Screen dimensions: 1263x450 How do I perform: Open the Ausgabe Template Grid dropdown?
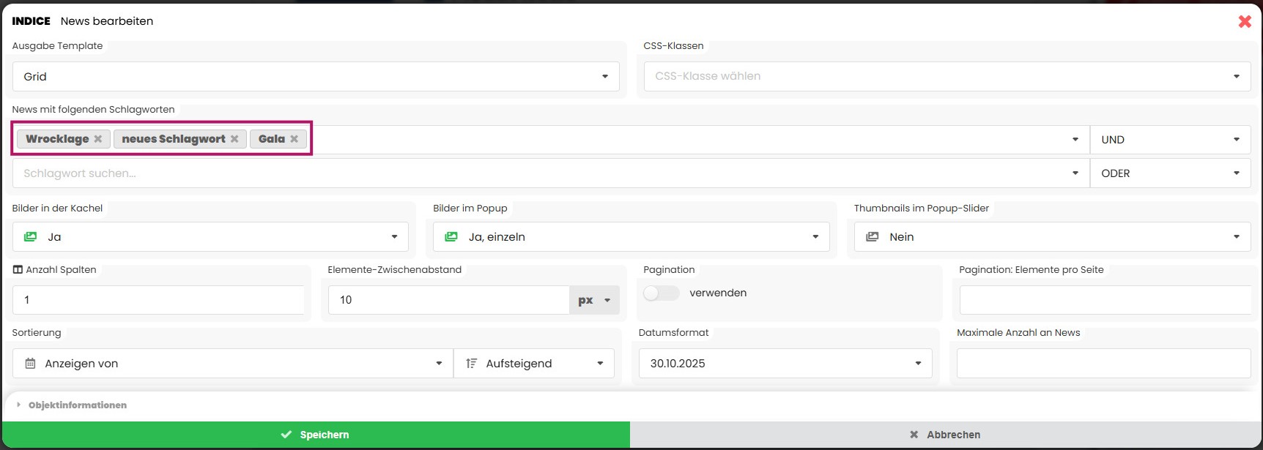(x=316, y=77)
